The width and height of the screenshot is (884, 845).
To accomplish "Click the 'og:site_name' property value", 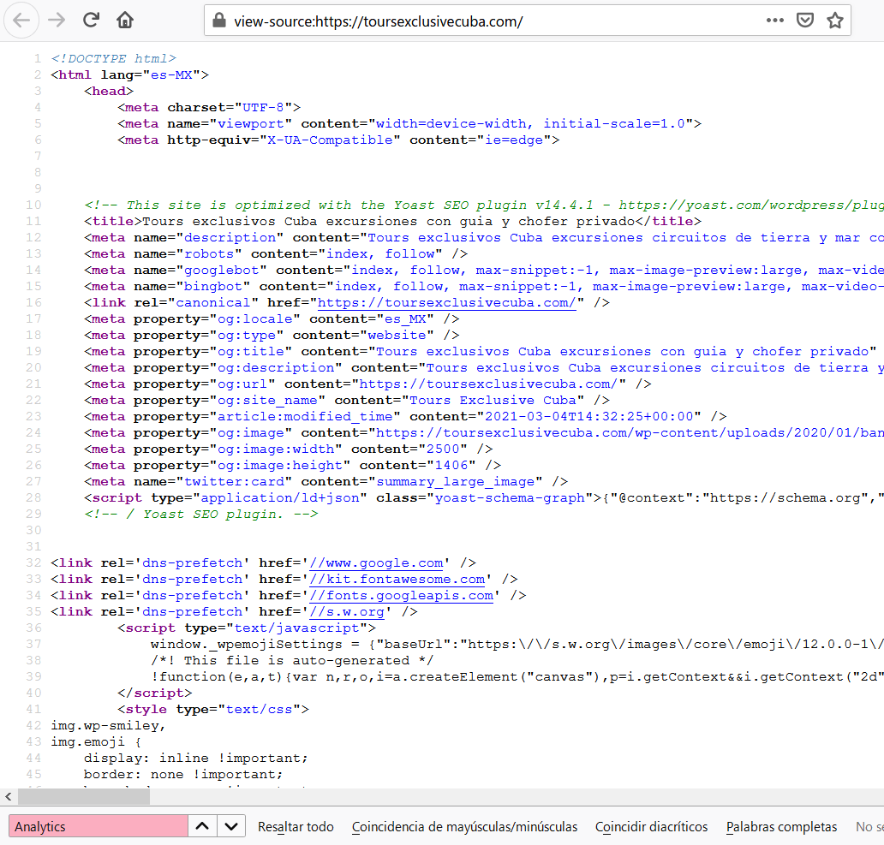I will [x=267, y=401].
